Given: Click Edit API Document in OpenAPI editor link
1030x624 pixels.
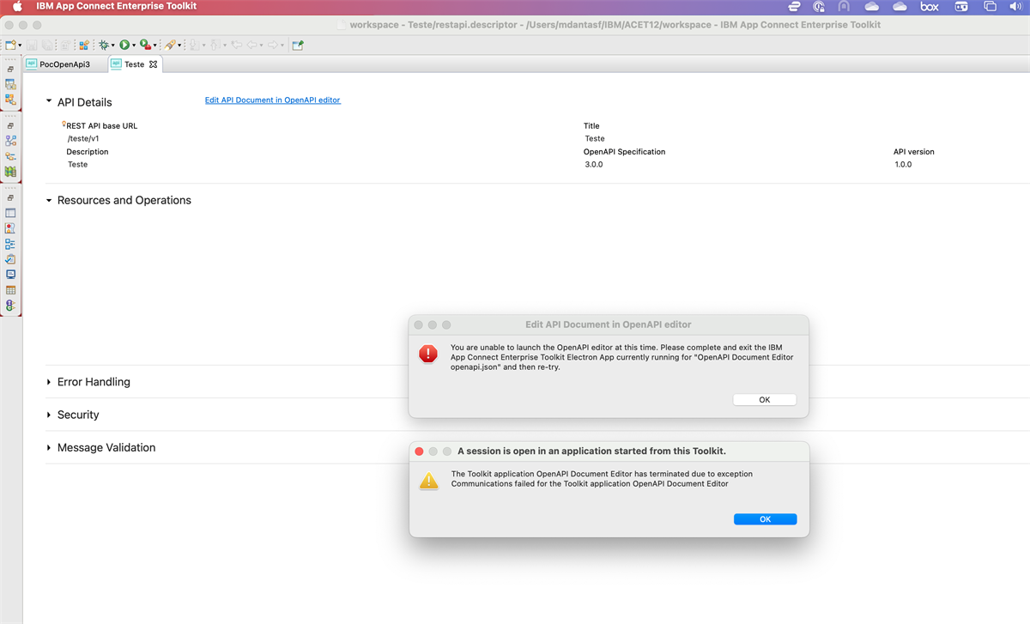Looking at the screenshot, I should pyautogui.click(x=272, y=100).
